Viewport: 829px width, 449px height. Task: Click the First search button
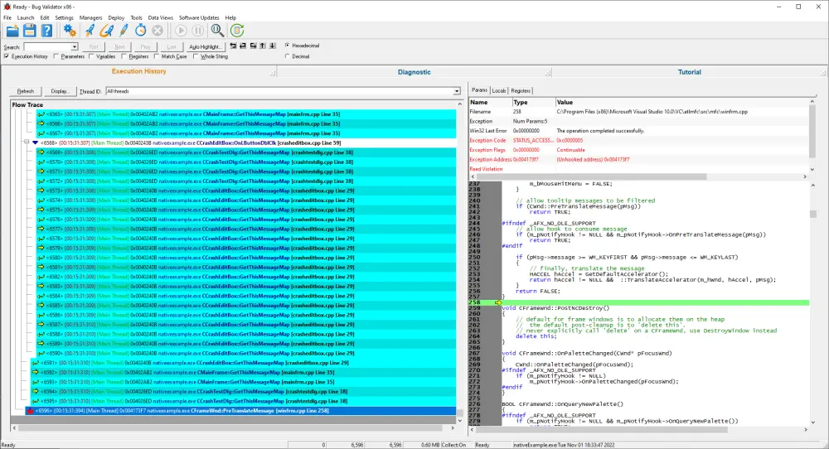click(x=94, y=47)
